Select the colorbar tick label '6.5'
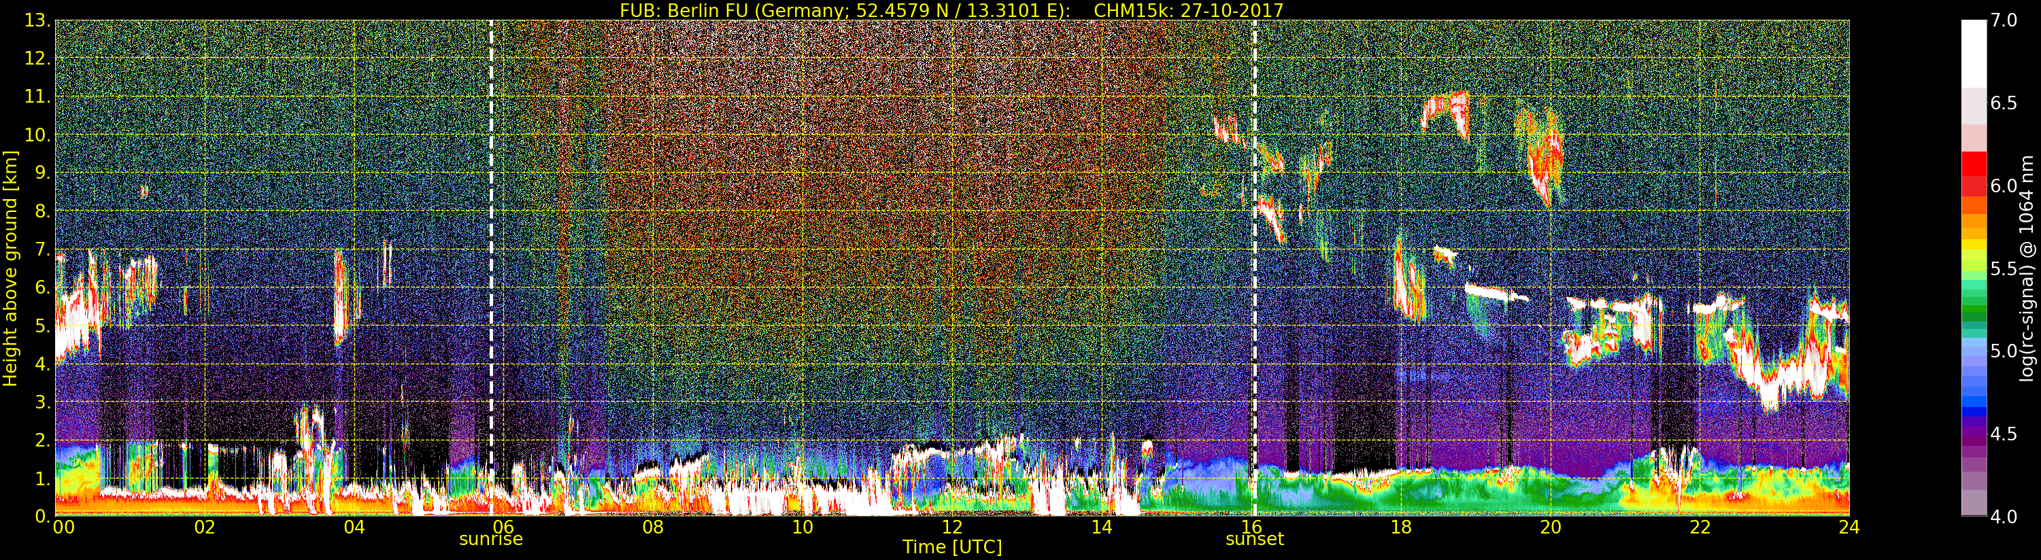Viewport: 2041px width, 560px height. tap(2004, 103)
